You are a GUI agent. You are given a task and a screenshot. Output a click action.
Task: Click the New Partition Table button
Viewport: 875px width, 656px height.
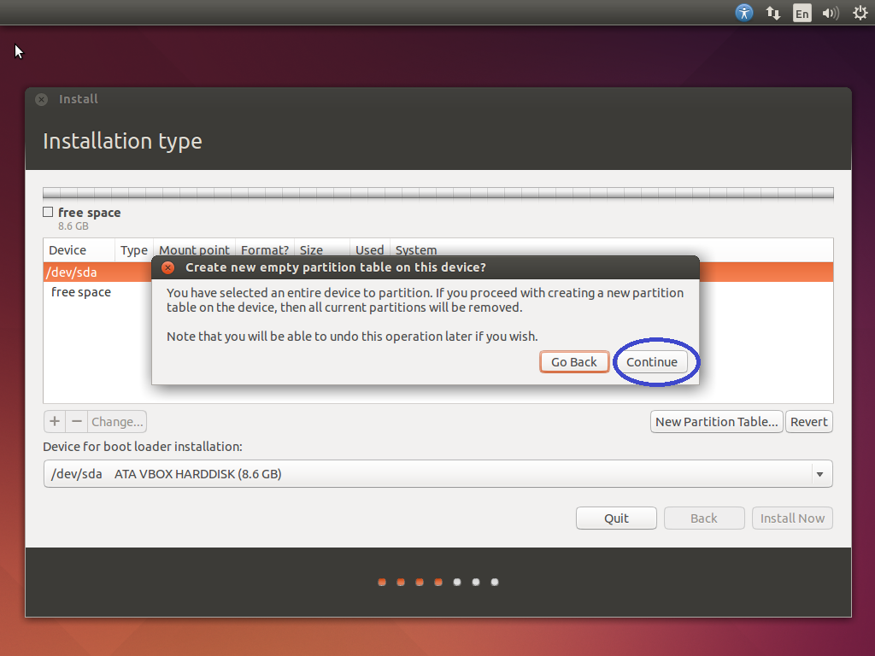point(716,421)
